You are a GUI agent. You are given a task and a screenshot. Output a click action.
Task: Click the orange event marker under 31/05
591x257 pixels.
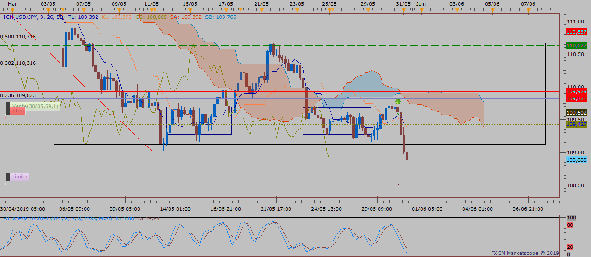pos(403,10)
